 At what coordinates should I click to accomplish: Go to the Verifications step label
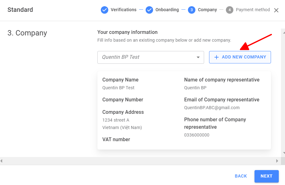point(124,10)
